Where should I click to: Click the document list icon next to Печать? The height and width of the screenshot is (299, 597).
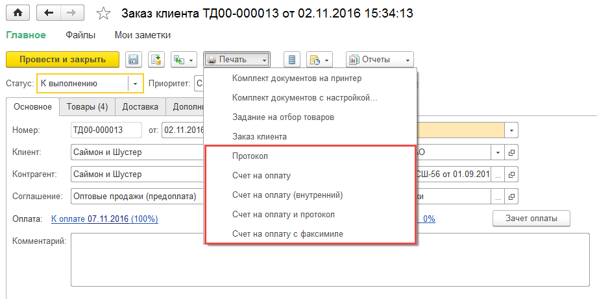tap(292, 60)
